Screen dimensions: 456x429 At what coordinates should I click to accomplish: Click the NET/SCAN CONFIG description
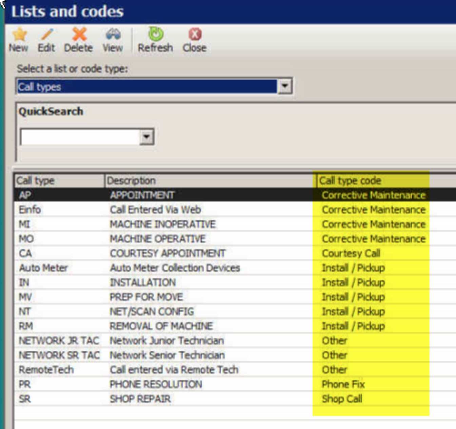point(152,312)
